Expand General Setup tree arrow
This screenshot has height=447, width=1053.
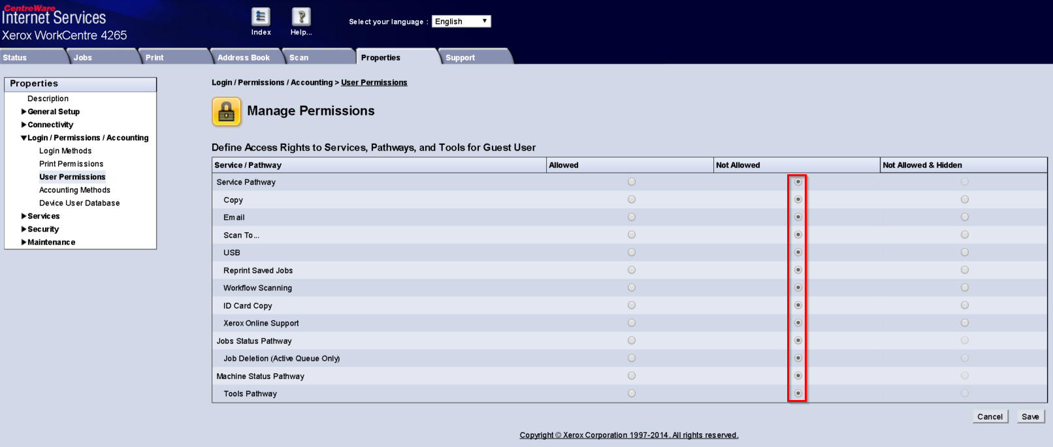pos(24,112)
